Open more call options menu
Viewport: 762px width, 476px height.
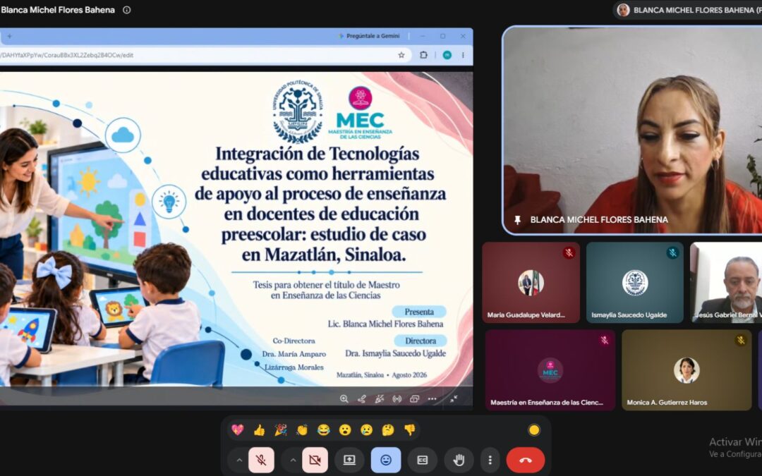tap(490, 460)
